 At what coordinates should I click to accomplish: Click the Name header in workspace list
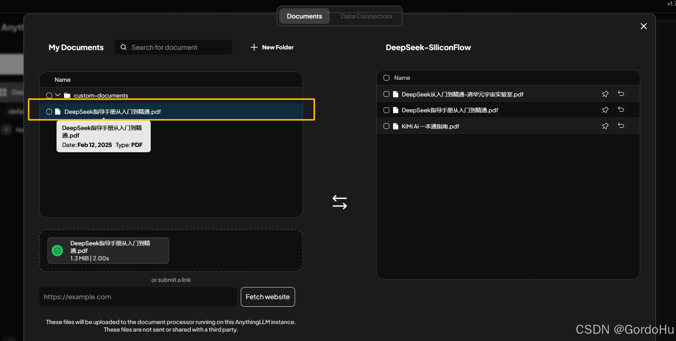click(x=402, y=78)
